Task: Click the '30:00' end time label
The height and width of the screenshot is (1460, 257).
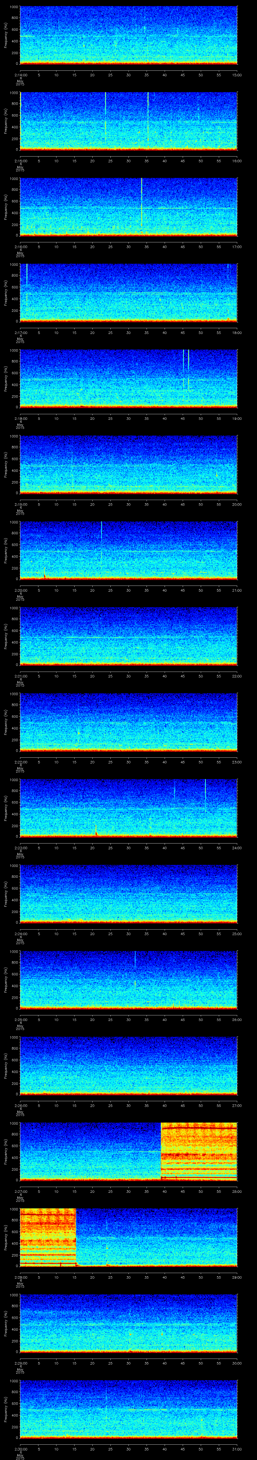Action: tap(237, 1363)
